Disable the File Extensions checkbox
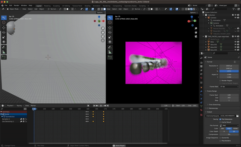The width and height of the screenshot is (241, 147). tap(221, 119)
